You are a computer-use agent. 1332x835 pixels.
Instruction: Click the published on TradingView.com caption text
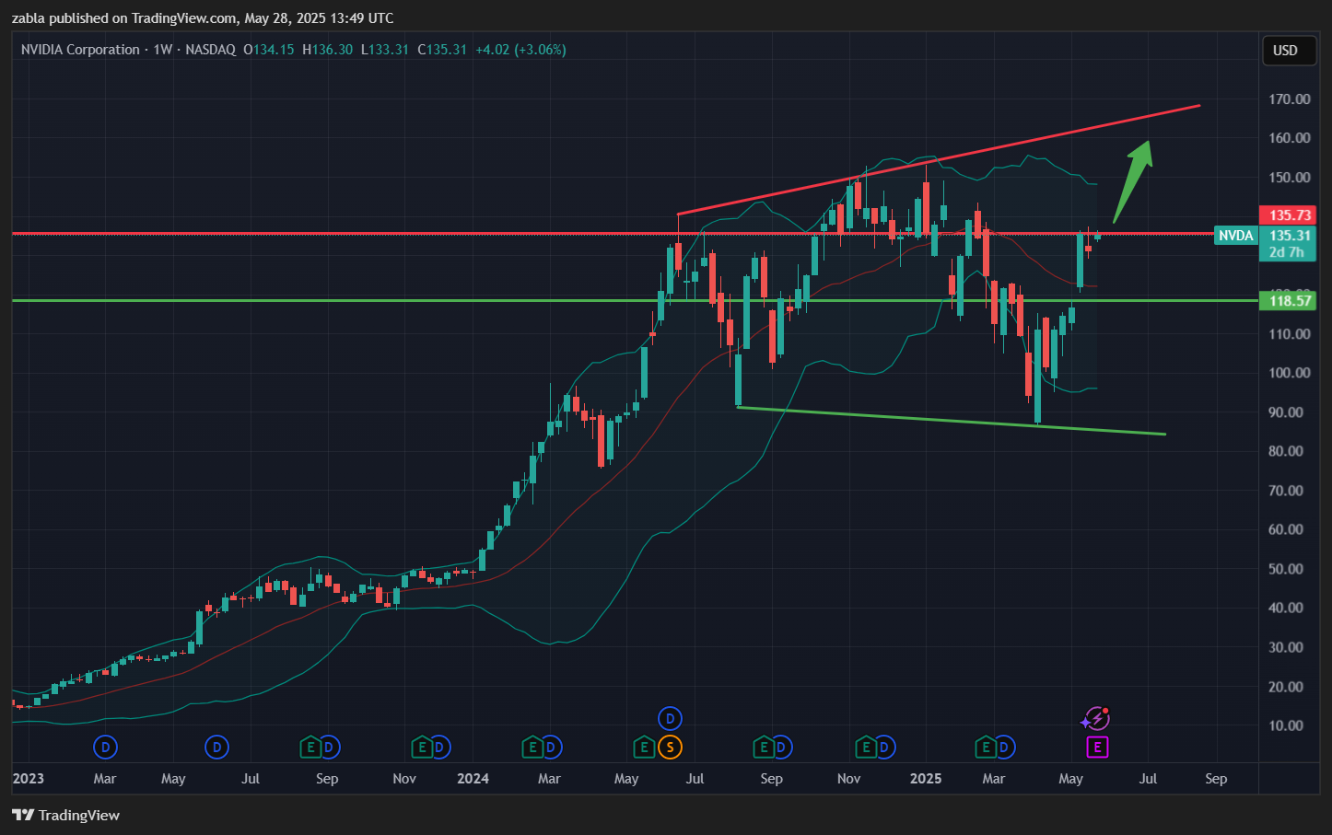(x=203, y=17)
